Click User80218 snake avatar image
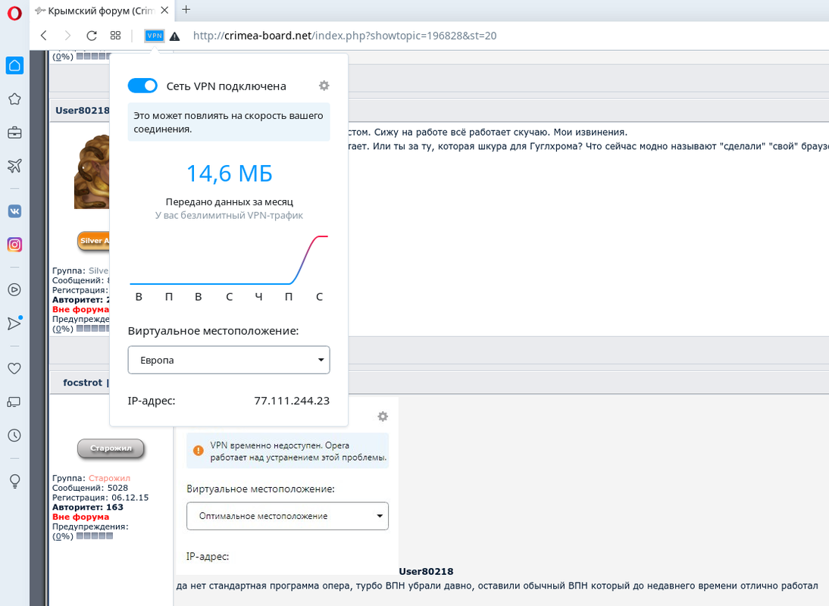Screen dimensions: 829x606 click(x=92, y=172)
